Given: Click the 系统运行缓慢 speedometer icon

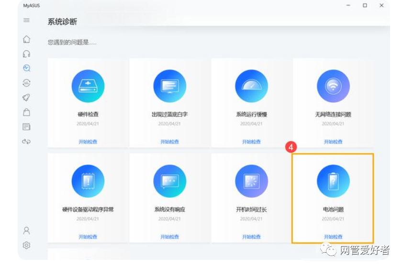Looking at the screenshot, I should click(251, 86).
